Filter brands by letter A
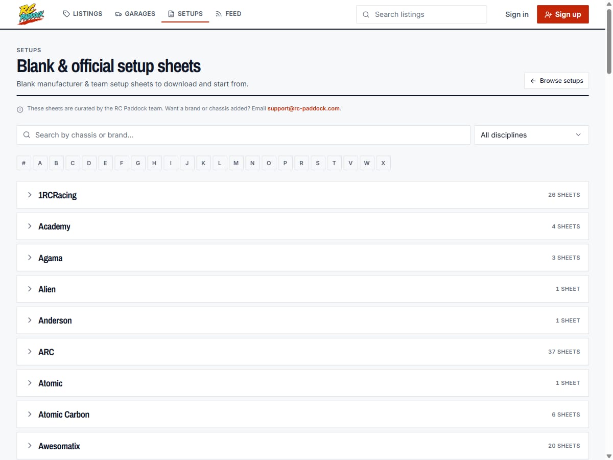 [x=40, y=163]
